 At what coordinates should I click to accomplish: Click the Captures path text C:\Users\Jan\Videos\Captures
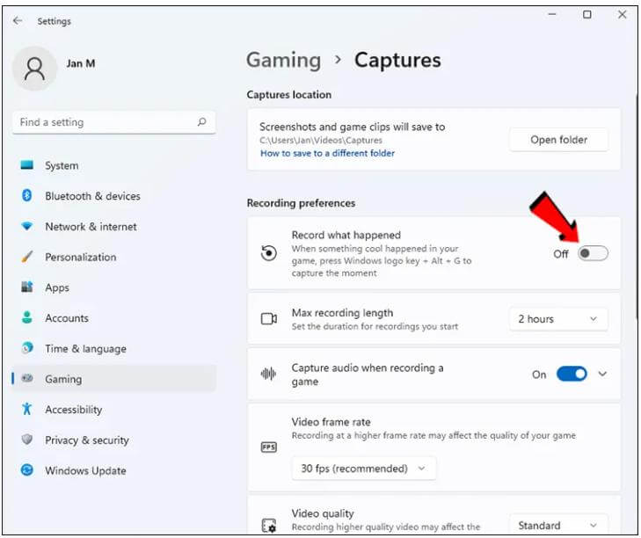click(x=321, y=141)
